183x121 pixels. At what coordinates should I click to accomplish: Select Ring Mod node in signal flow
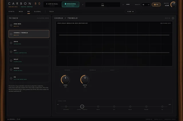[66, 106]
